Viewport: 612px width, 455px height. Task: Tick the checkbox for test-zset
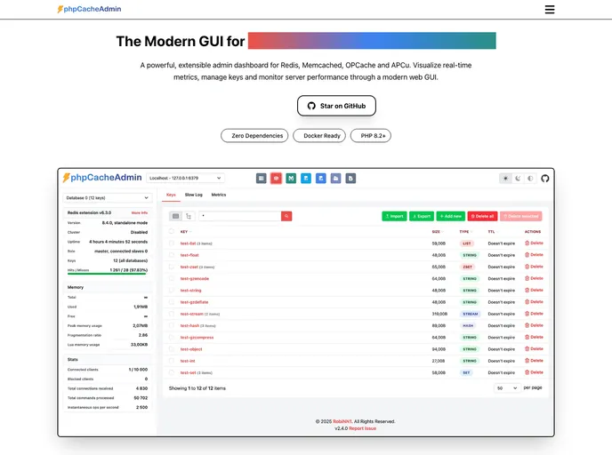click(x=172, y=267)
